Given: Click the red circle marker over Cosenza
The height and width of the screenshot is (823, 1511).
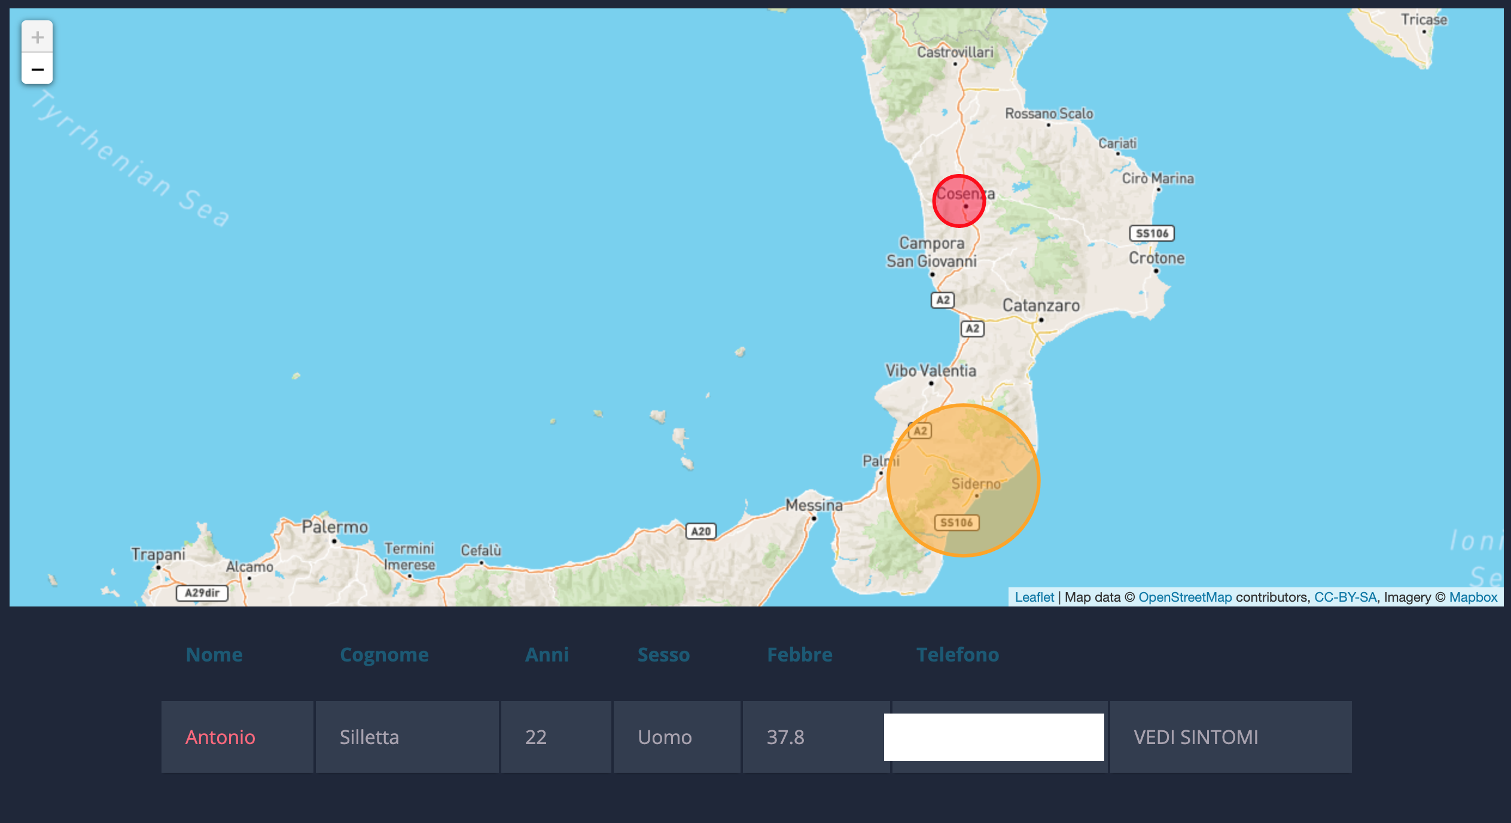Looking at the screenshot, I should click(959, 201).
